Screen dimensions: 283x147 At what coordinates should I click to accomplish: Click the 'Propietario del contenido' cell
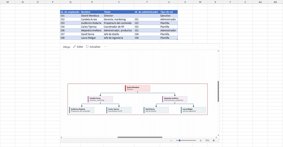119,23
